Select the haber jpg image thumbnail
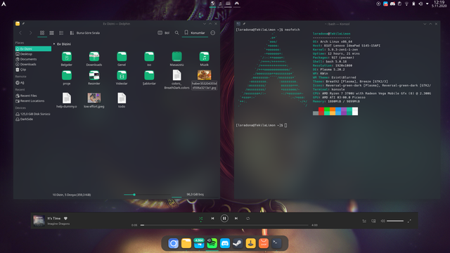 205,75
